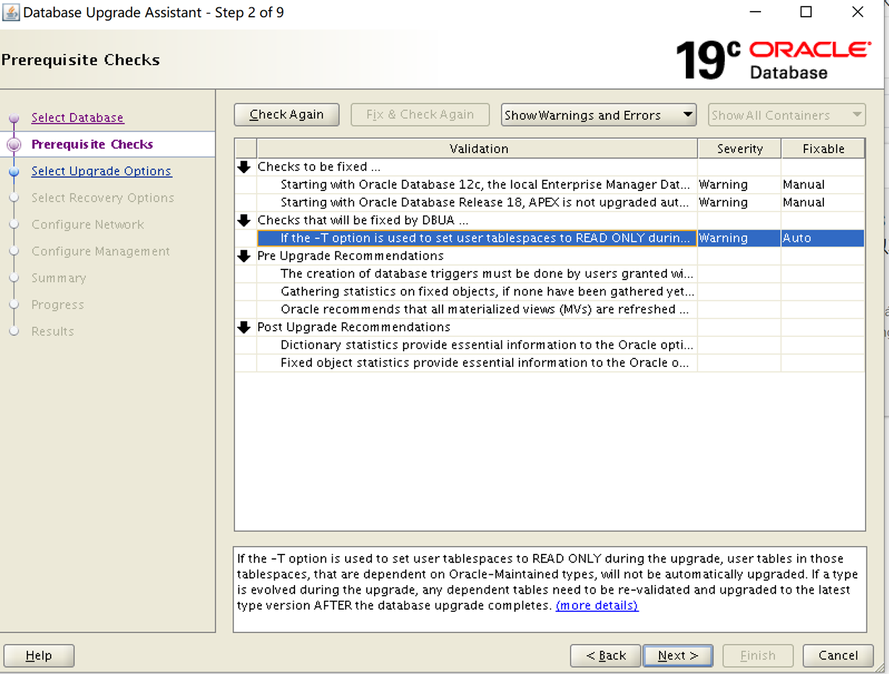Click the Auto fixable cell

[x=822, y=238]
